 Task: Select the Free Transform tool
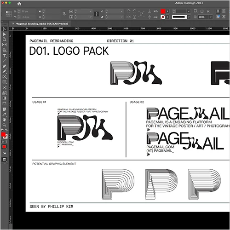pos(4,93)
